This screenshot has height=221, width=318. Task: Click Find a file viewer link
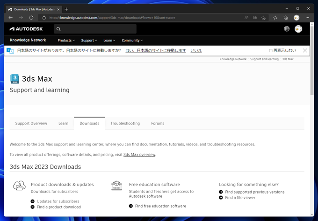(240, 198)
